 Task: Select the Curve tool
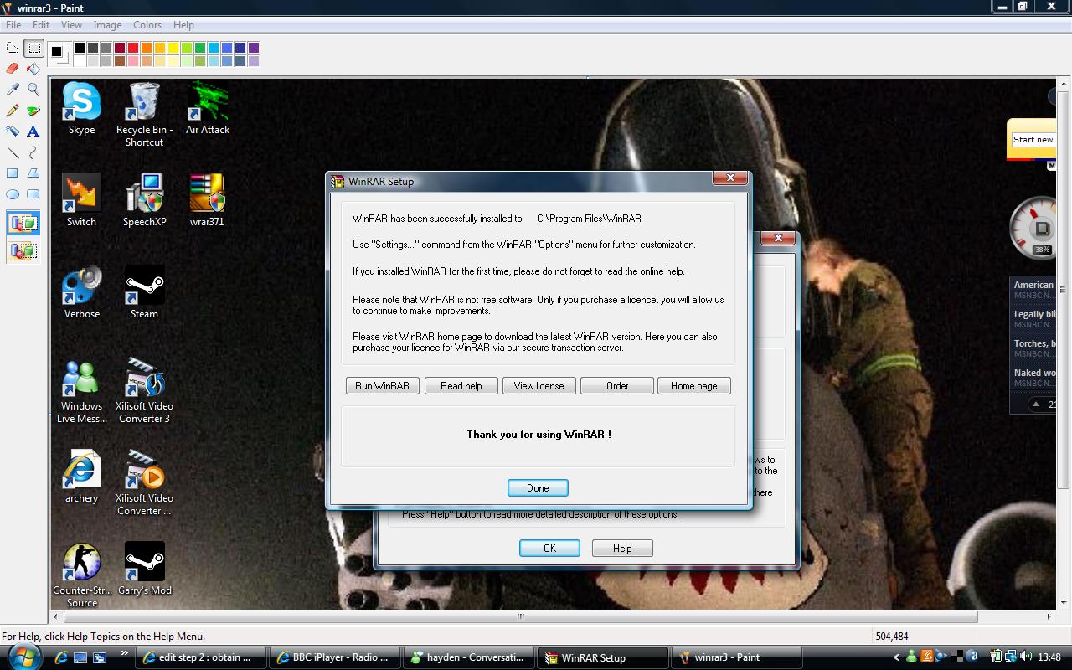33,152
